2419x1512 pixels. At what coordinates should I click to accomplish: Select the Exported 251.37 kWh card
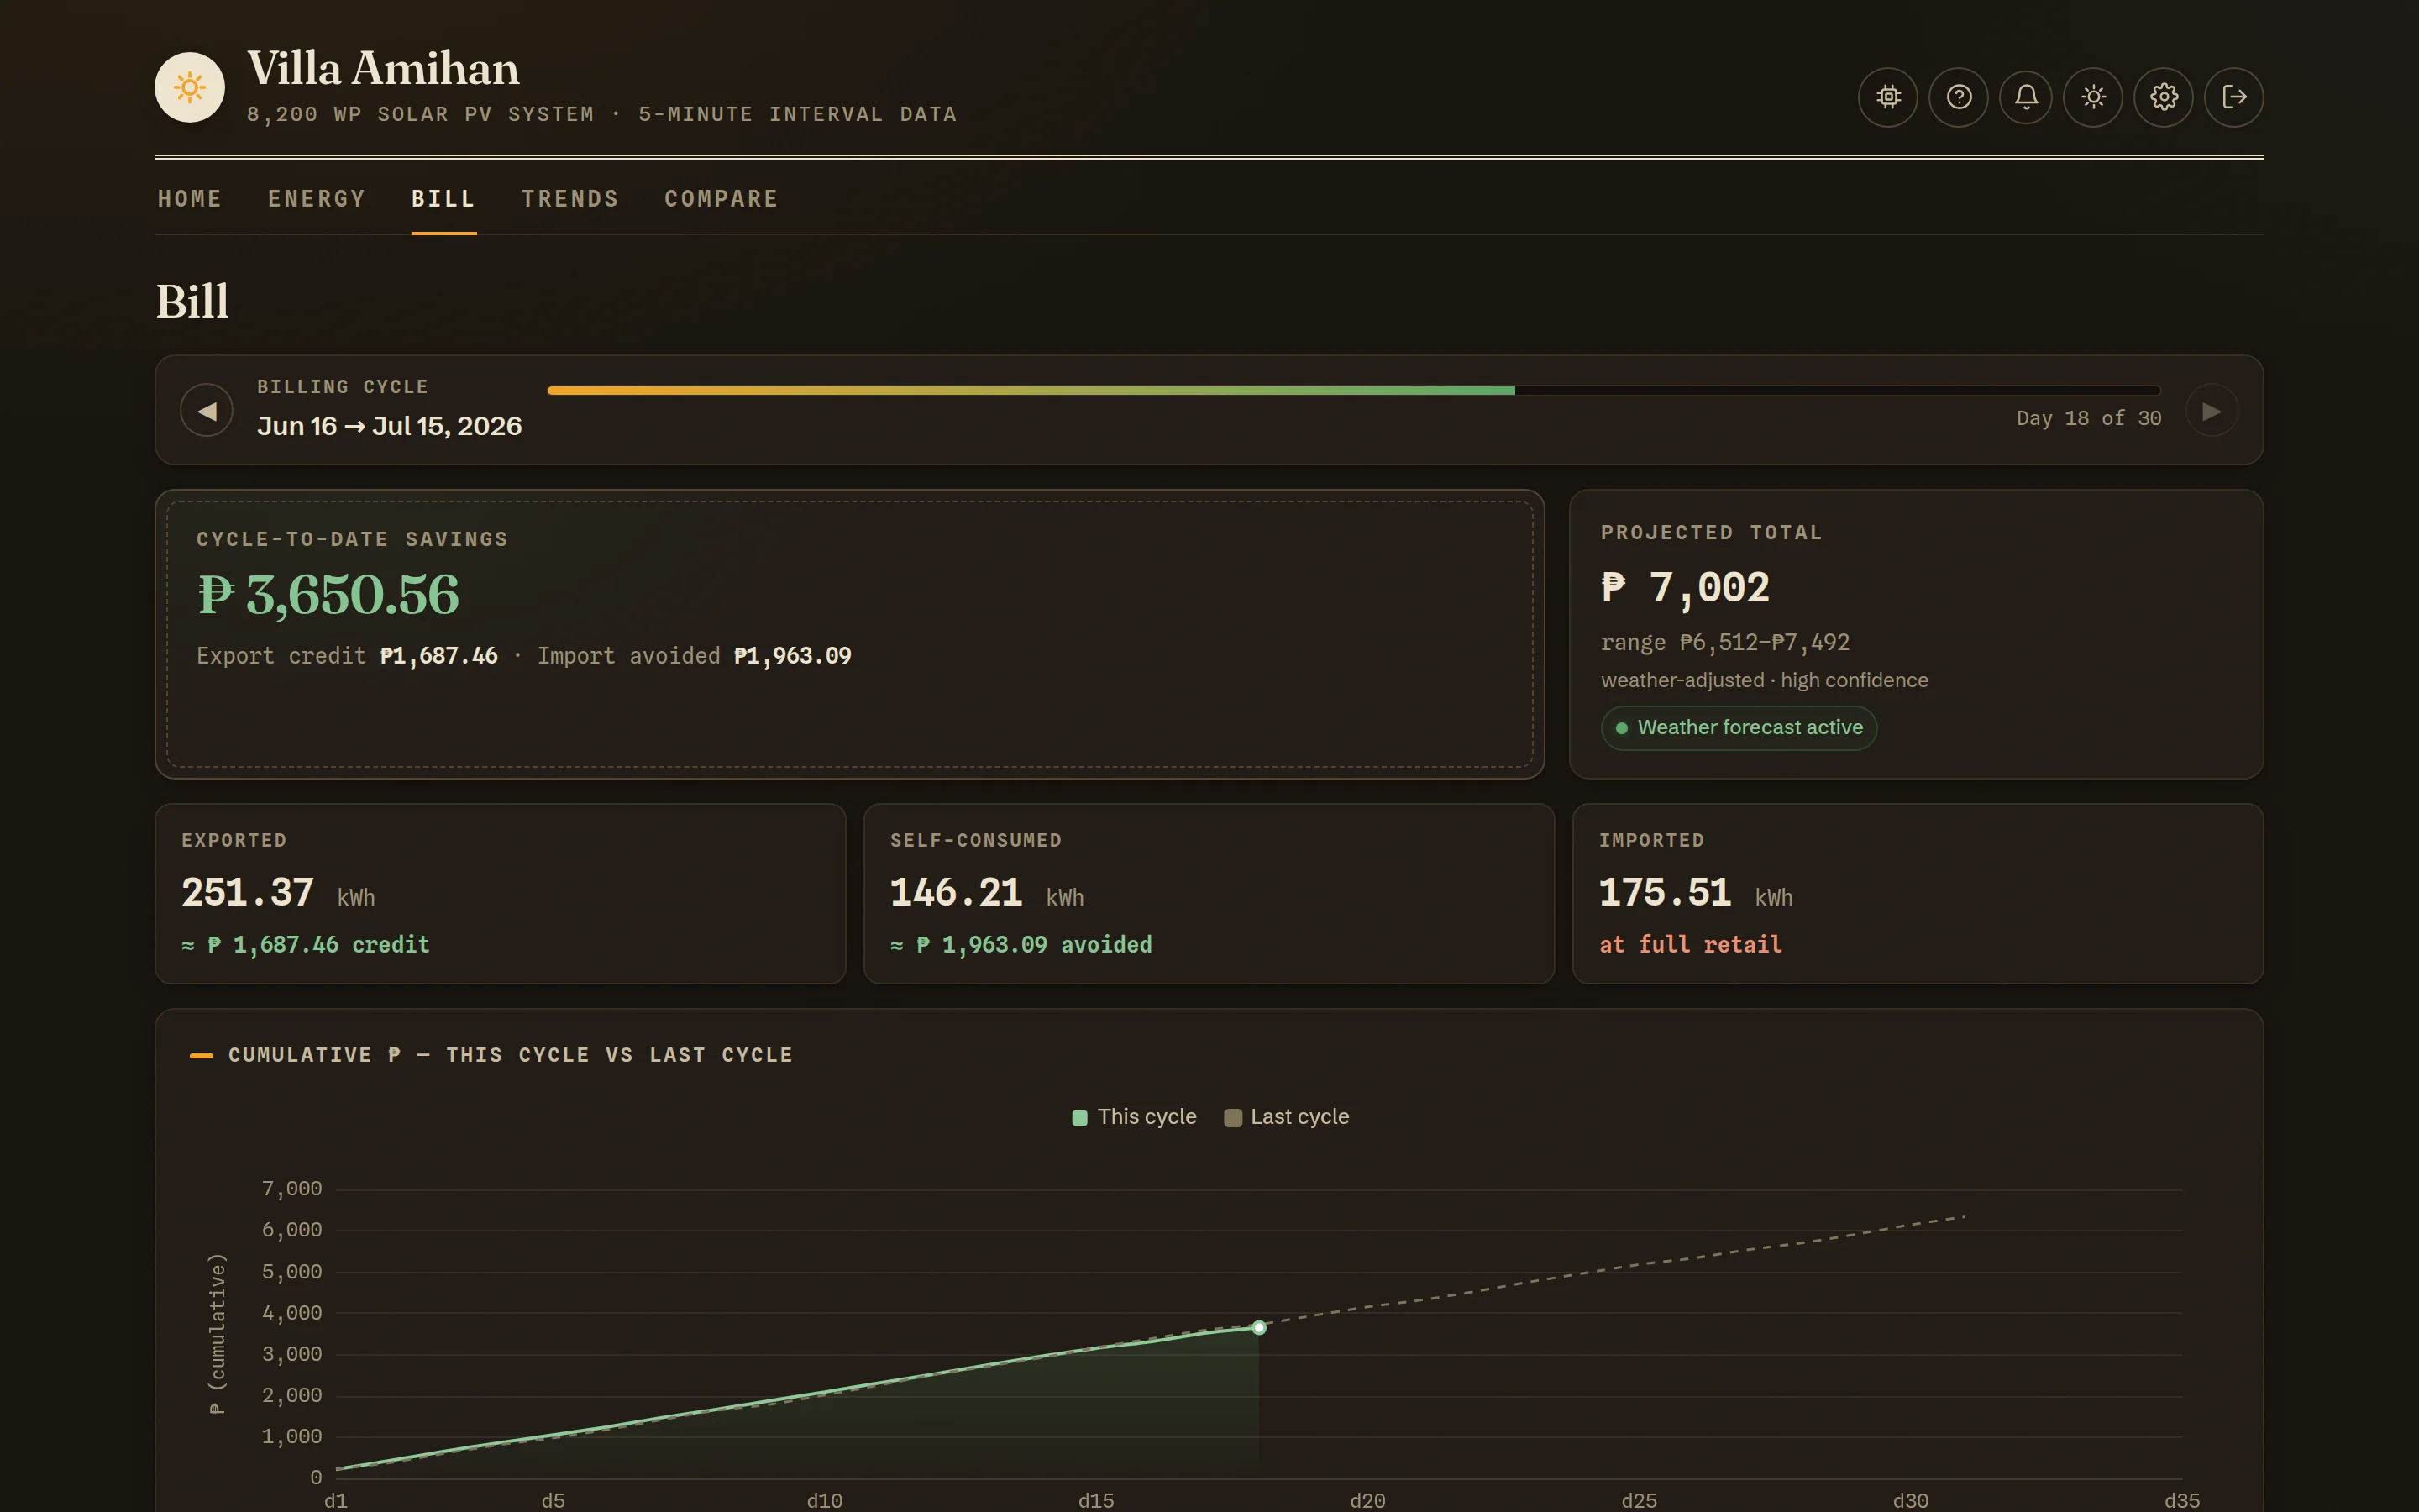point(501,894)
